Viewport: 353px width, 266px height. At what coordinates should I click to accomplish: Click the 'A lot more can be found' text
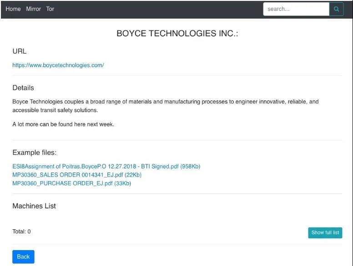[x=63, y=124]
